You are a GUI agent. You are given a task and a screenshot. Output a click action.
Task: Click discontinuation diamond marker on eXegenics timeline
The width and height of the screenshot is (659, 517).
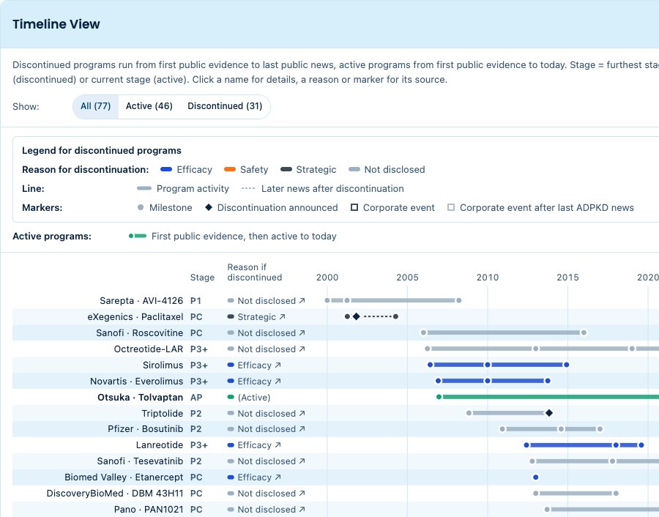(x=356, y=316)
